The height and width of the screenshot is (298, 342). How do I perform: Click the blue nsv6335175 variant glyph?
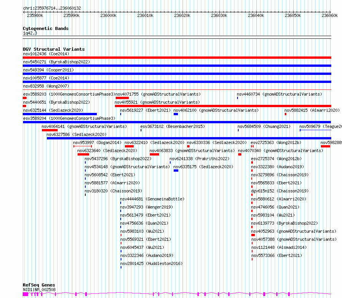[x=176, y=171]
